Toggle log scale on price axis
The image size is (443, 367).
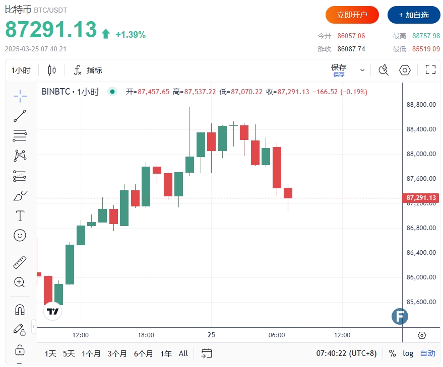(x=408, y=353)
